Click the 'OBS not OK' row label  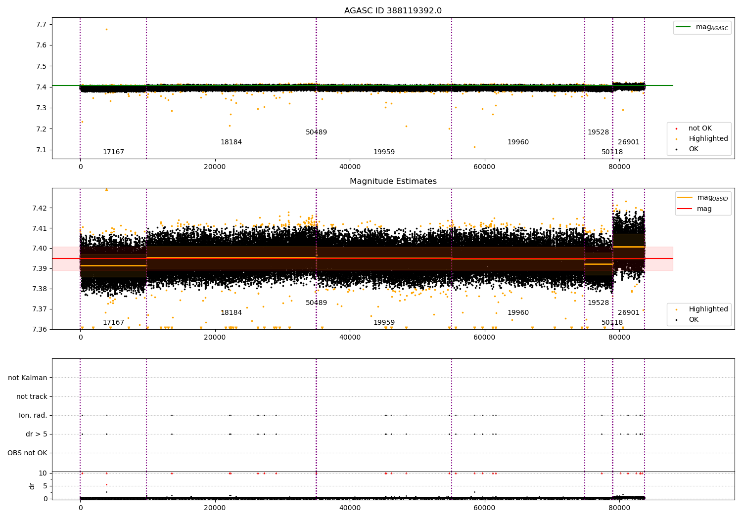point(28,453)
